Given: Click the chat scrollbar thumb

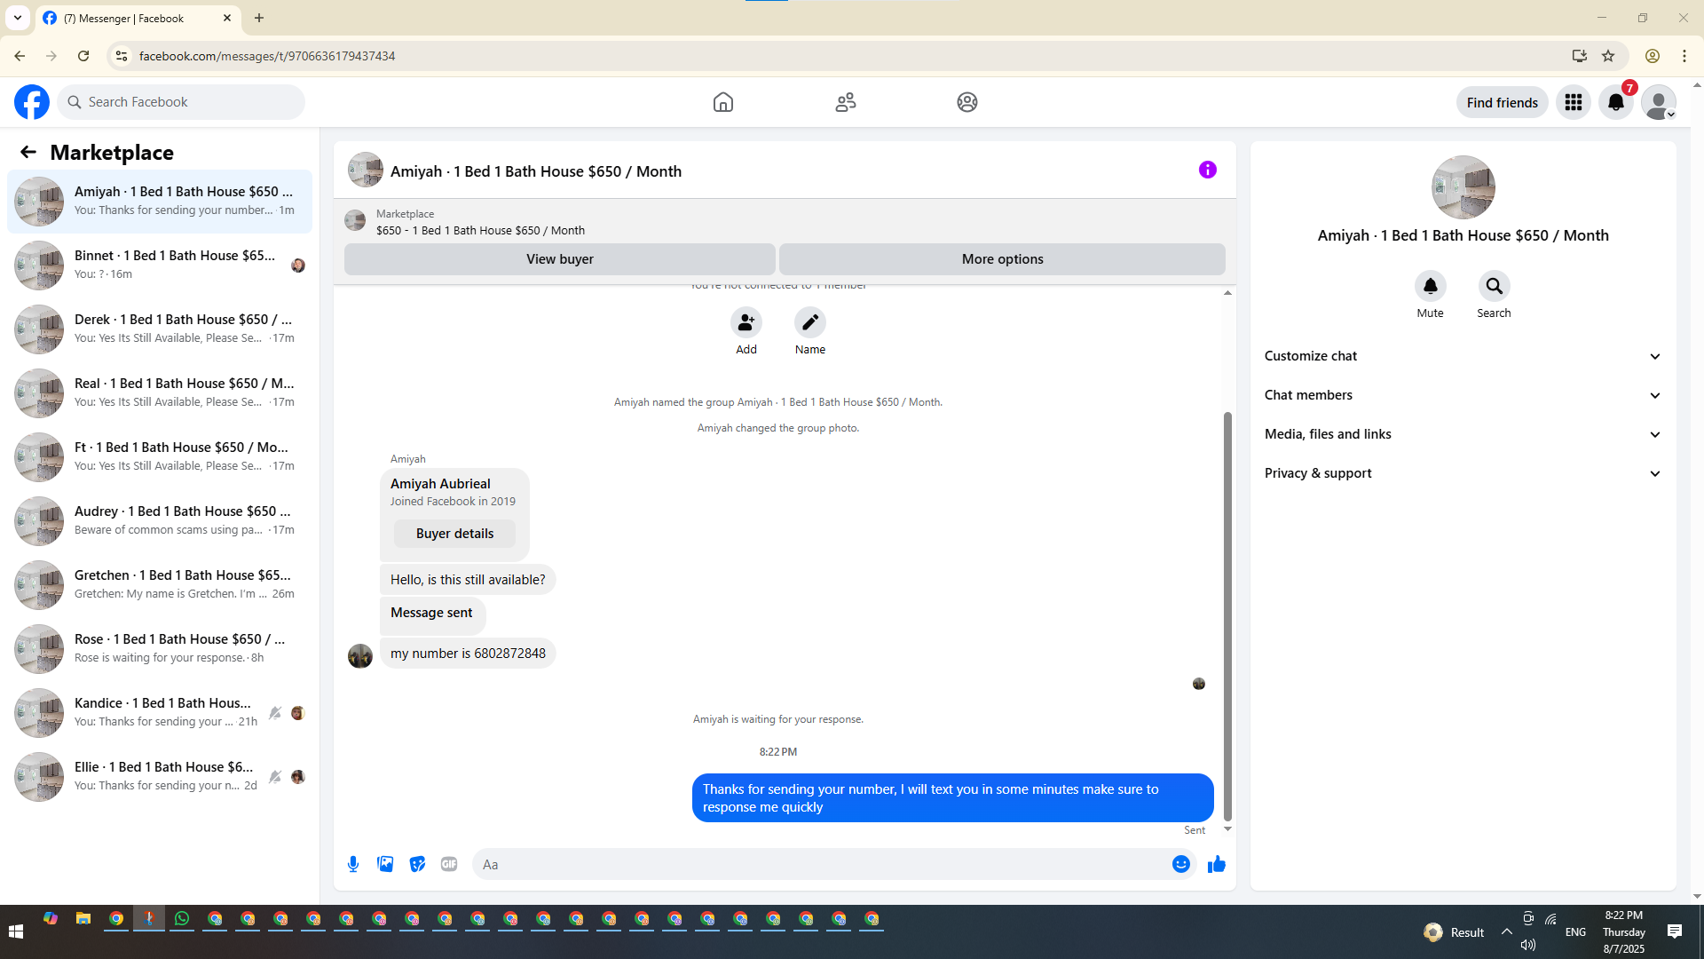Looking at the screenshot, I should click(x=1227, y=616).
